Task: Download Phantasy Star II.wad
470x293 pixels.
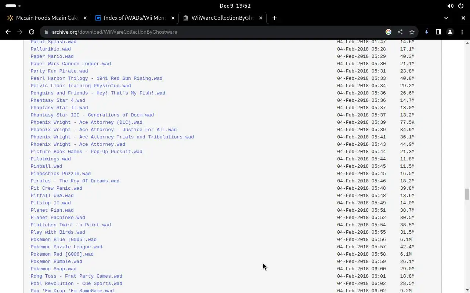Action: pyautogui.click(x=59, y=108)
